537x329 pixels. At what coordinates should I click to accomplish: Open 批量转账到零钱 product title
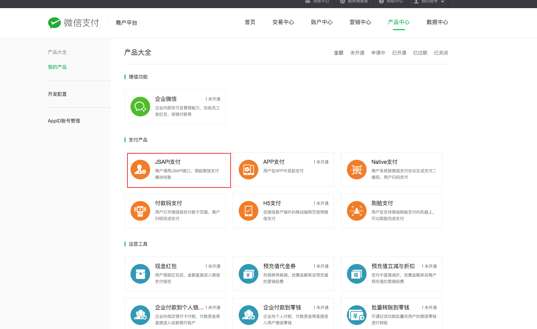391,307
